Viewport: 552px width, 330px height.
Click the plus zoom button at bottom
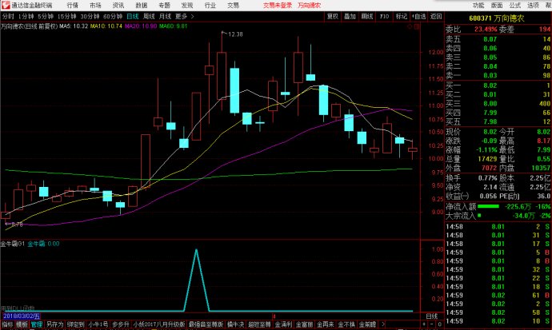(424, 324)
